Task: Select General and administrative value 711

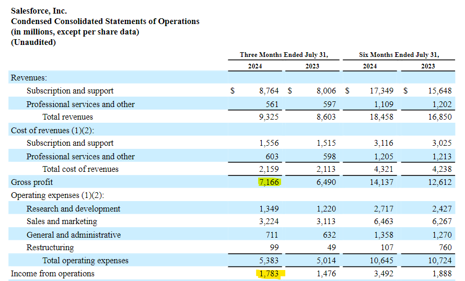Action: [x=272, y=235]
